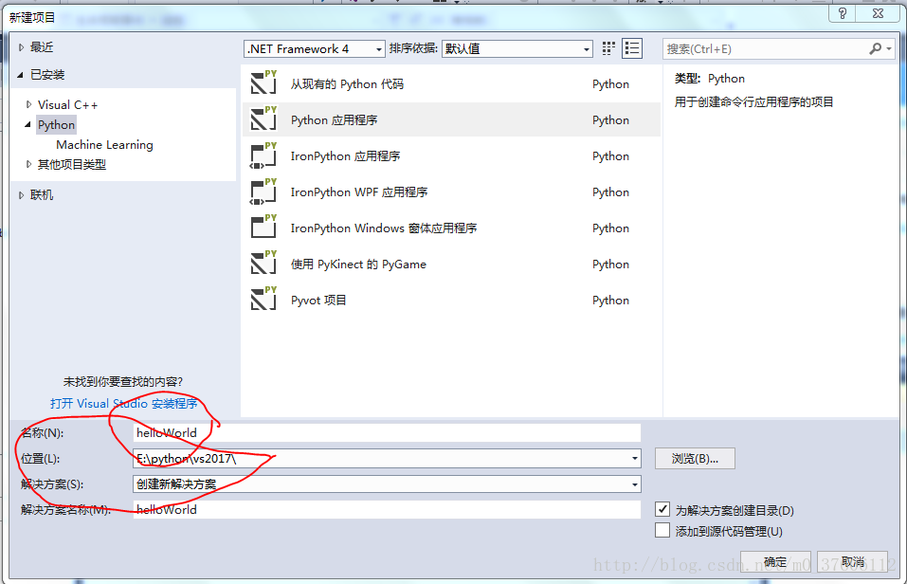Click the IronPython WPF 应用程序 template icon

(263, 192)
